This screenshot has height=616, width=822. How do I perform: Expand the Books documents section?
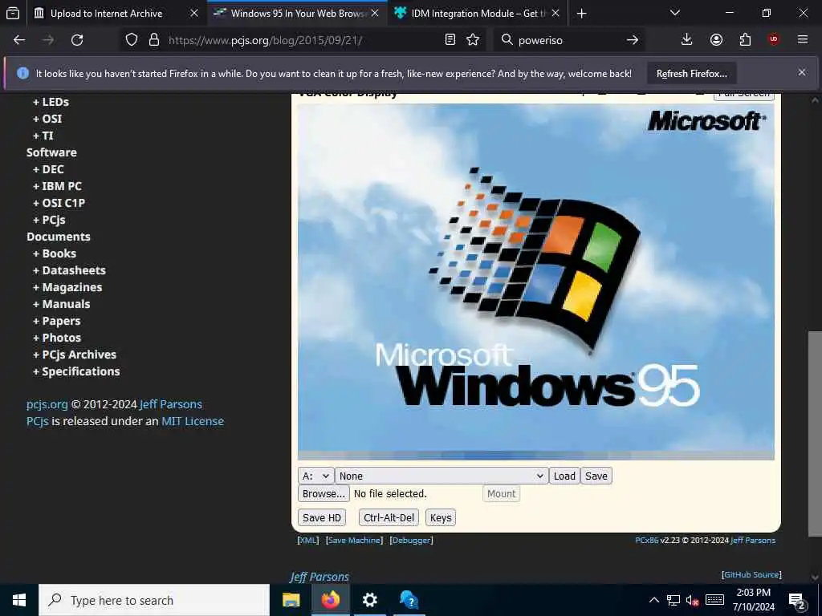55,253
